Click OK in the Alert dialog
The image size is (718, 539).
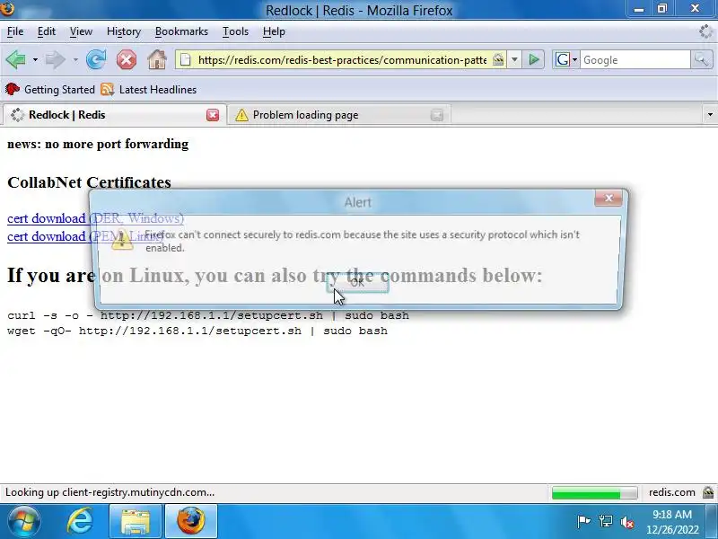click(357, 283)
